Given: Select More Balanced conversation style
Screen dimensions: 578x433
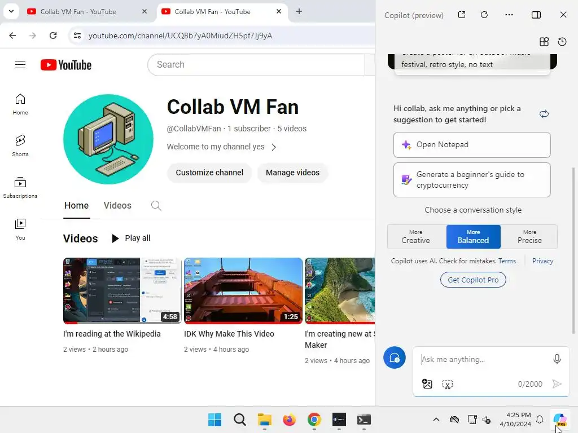Looking at the screenshot, I should click(x=474, y=237).
